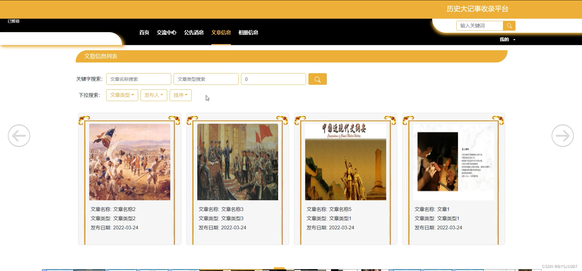Click the 历史大记事收录平台 site title
582x271 pixels.
click(x=477, y=9)
